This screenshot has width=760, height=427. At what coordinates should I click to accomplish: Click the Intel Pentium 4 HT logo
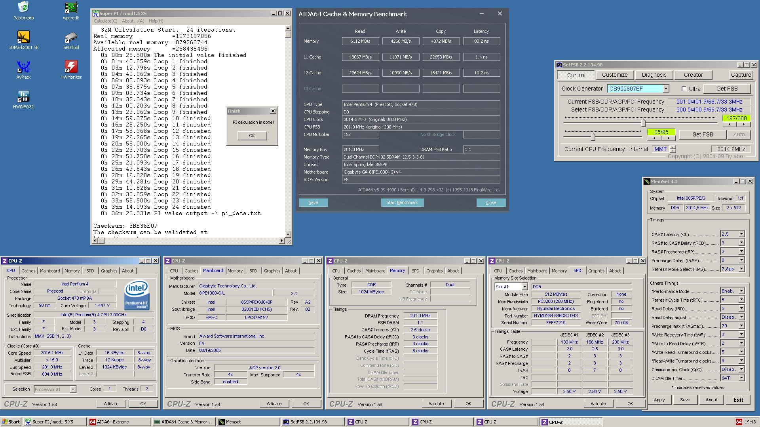(x=137, y=295)
